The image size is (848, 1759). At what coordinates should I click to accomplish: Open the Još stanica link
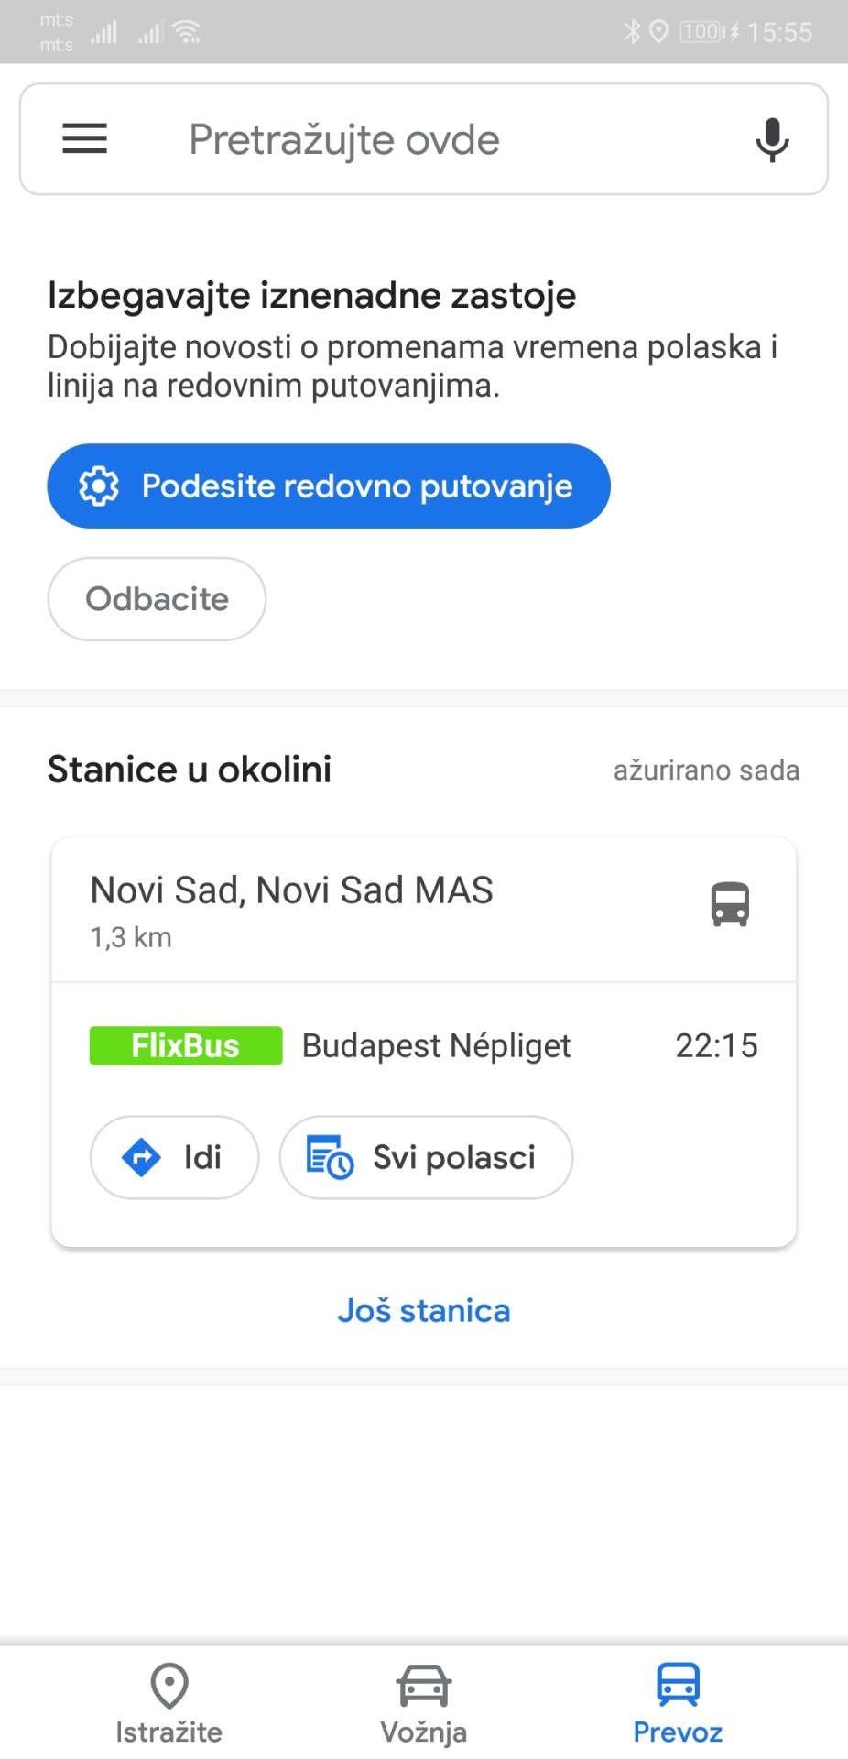[x=423, y=1310]
